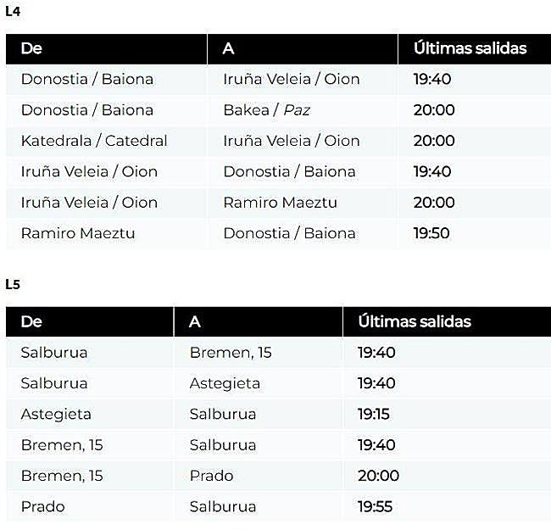Select Prado in the L5 destination column
Image resolution: width=551 pixels, height=530 pixels.
coord(211,476)
